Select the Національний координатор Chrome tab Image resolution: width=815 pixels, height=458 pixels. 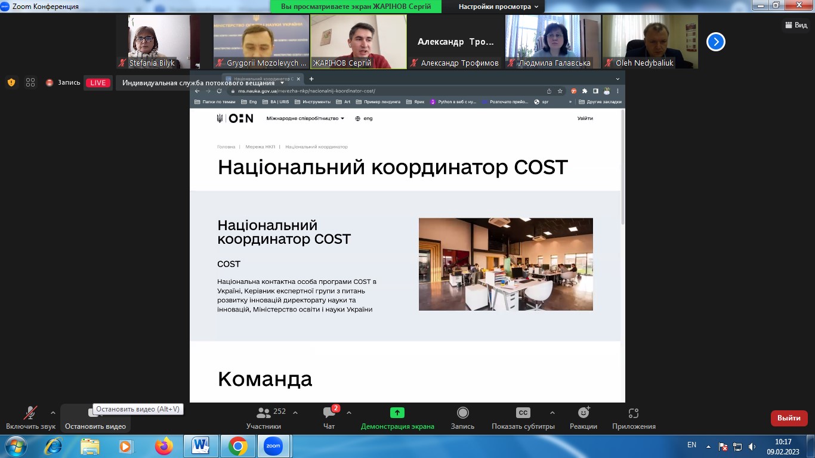[263, 79]
